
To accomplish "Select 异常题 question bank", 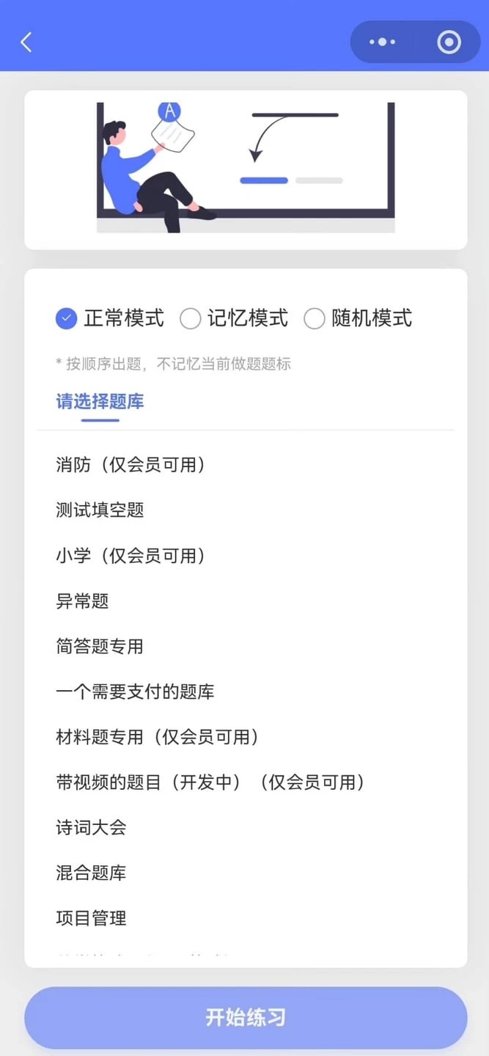I will coord(246,601).
